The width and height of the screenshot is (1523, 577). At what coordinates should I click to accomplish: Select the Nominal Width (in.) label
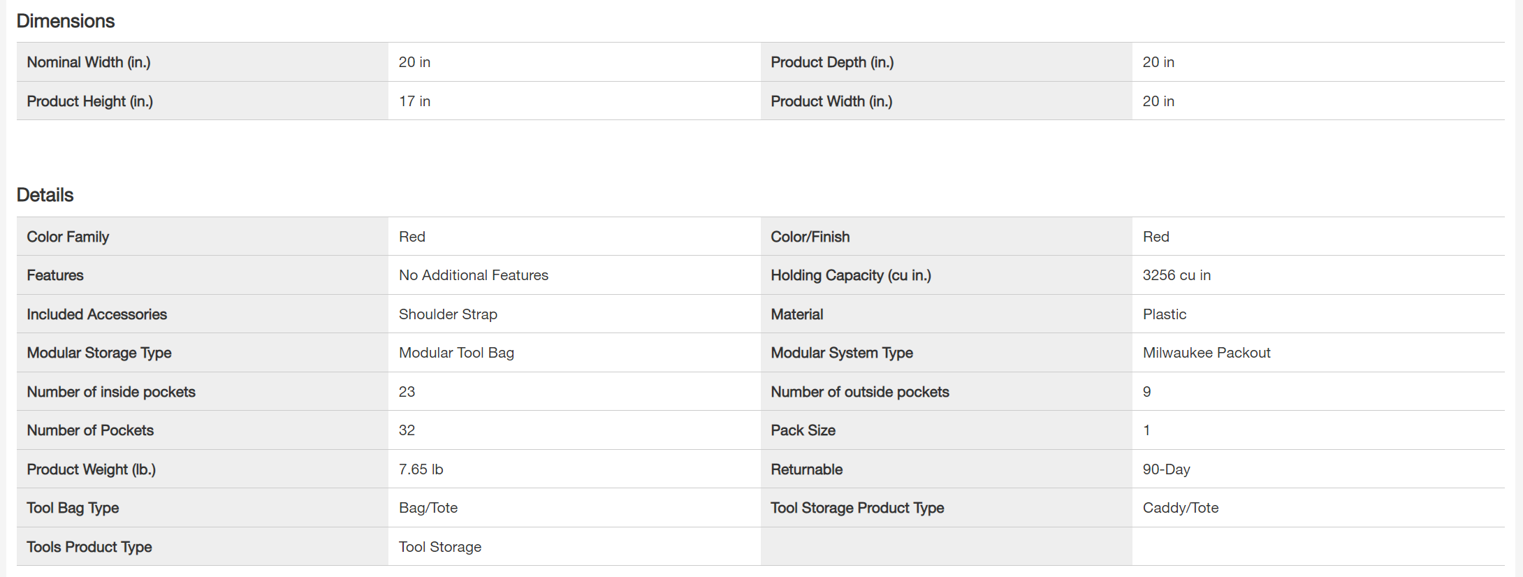click(x=89, y=62)
